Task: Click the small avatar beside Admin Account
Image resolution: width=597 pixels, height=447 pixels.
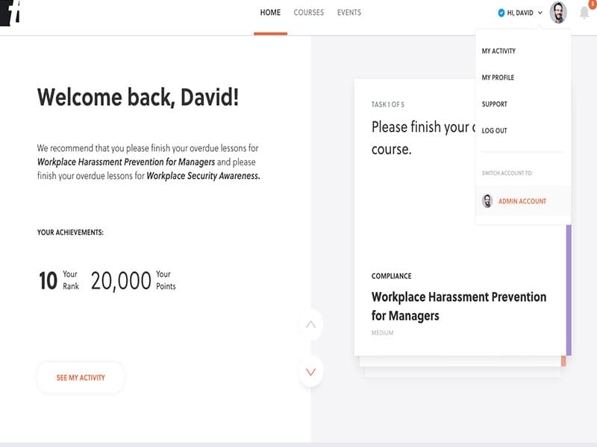Action: [x=487, y=201]
